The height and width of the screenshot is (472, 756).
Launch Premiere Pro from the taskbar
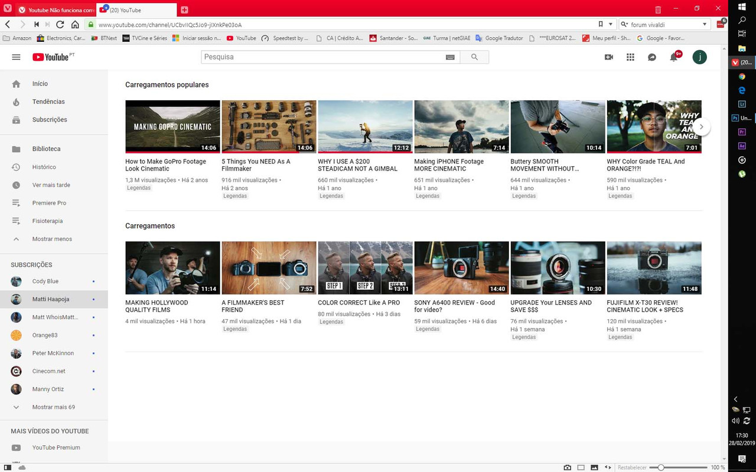[742, 132]
